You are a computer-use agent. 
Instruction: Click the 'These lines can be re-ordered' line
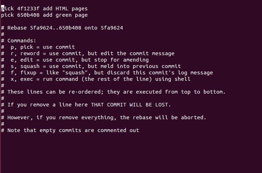(113, 92)
